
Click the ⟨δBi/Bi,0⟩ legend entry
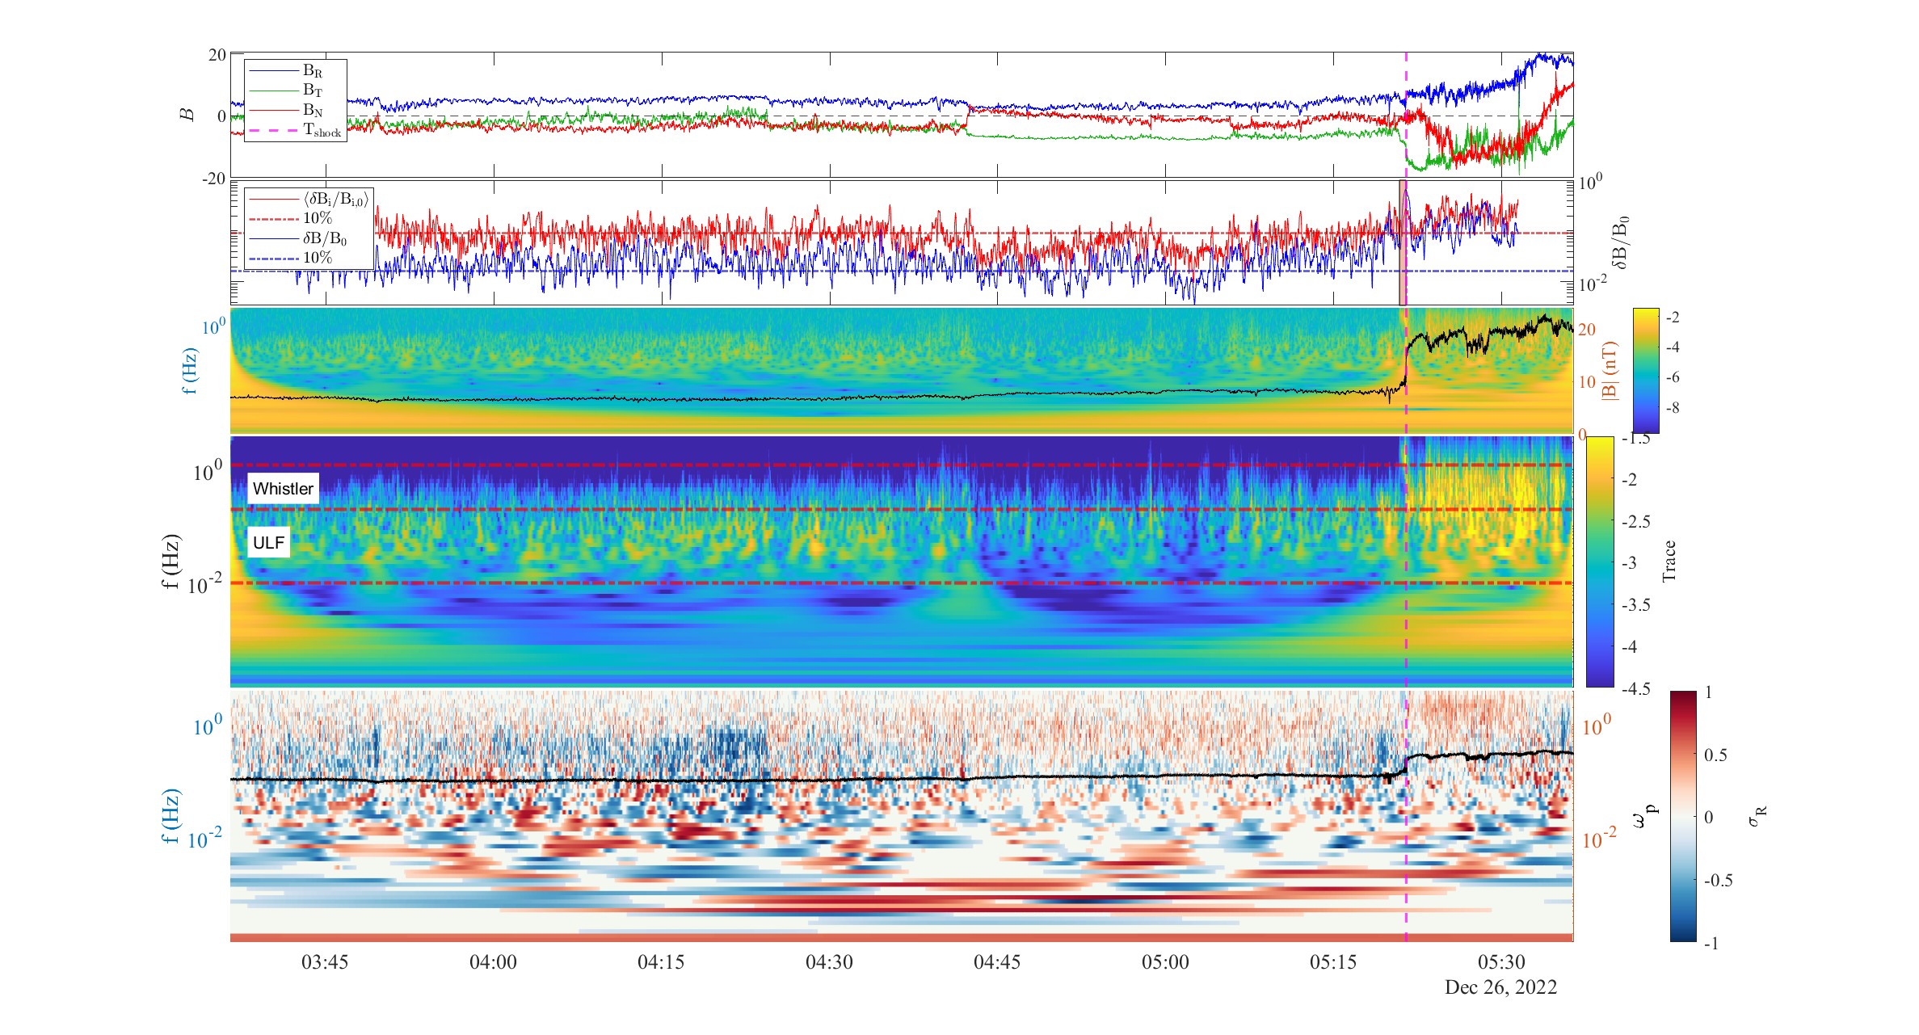coord(309,199)
